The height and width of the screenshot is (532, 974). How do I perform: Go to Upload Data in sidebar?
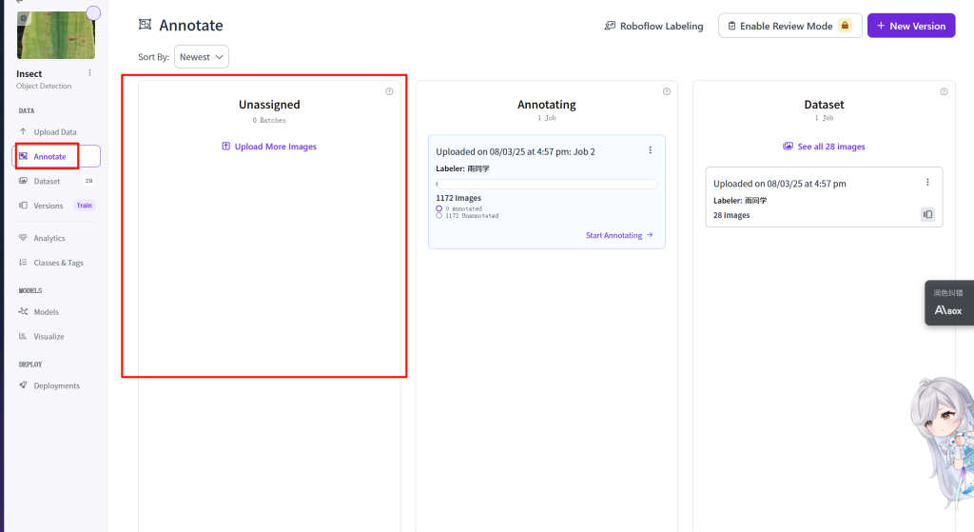coord(54,132)
